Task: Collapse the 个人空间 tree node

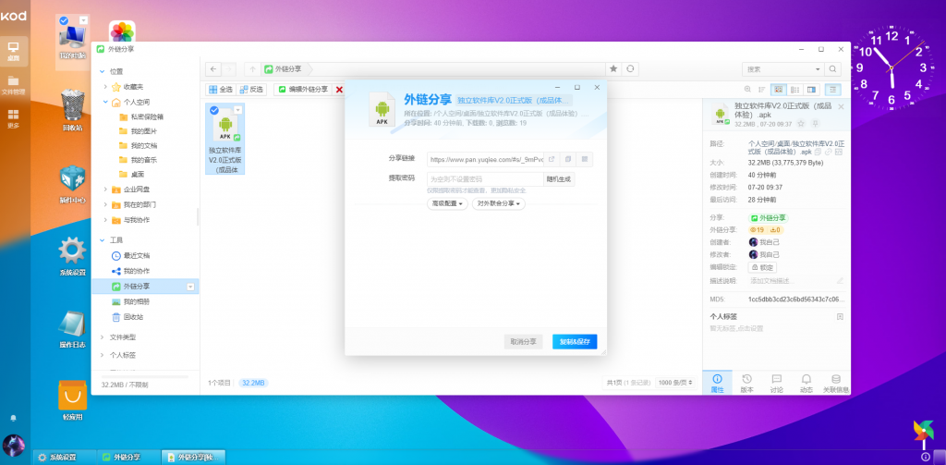Action: (x=105, y=102)
